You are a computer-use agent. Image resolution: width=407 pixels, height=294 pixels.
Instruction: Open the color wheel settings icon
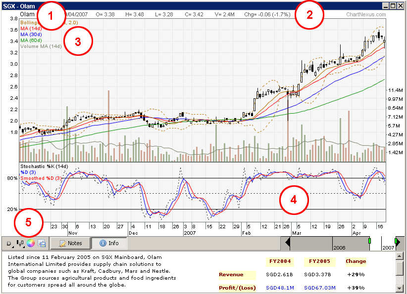tap(31, 243)
